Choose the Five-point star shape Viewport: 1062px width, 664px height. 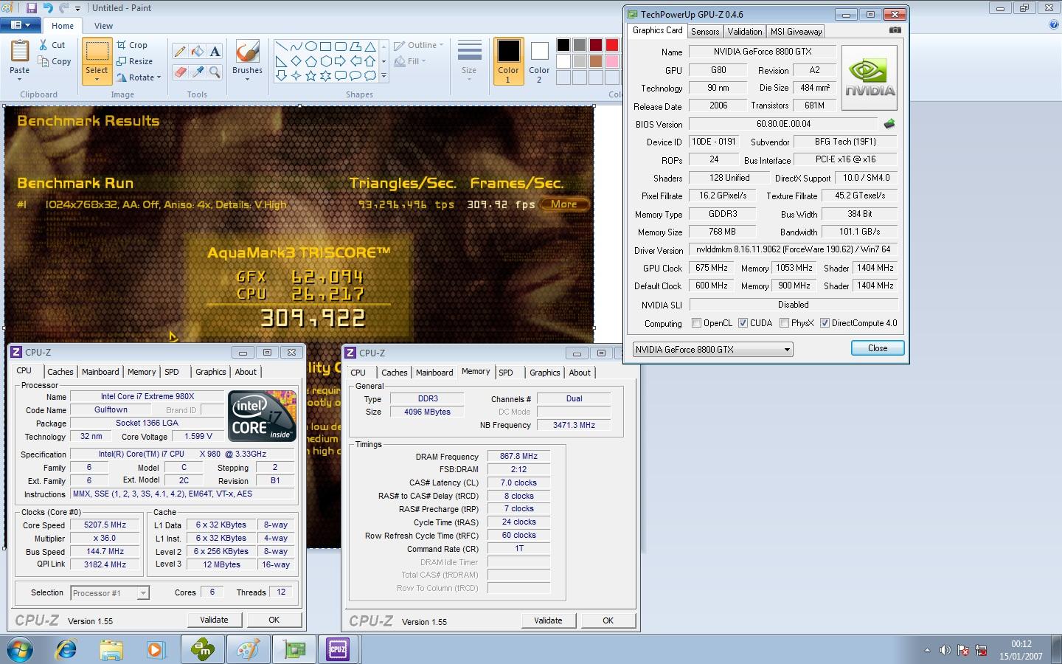[311, 75]
